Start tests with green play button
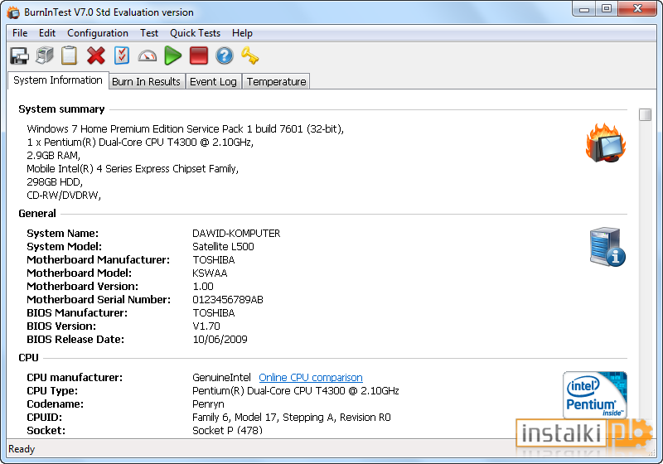Screen dimensions: 663x464 173,56
